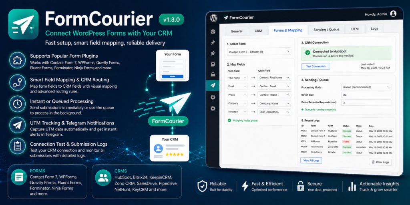Open the Phone form field dropdown
Screen dimensions: 410x205
pyautogui.click(x=237, y=94)
